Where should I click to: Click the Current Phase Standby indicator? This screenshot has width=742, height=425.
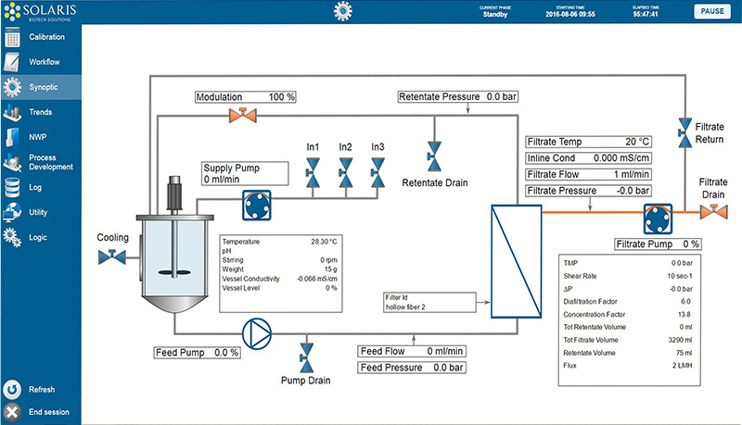495,11
